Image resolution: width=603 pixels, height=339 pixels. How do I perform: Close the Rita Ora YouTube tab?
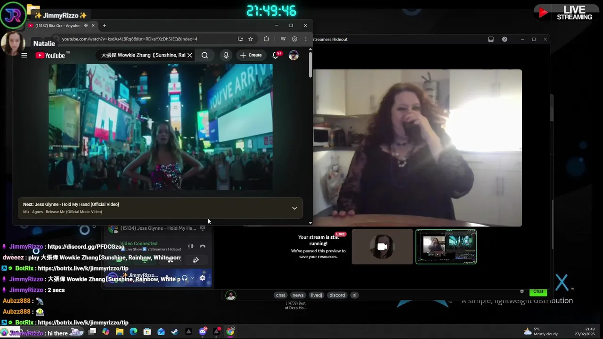coord(93,25)
